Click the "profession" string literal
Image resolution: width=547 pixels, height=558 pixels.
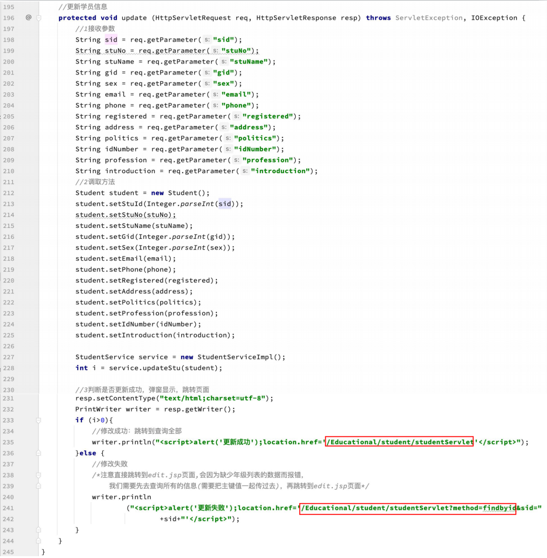pos(268,160)
